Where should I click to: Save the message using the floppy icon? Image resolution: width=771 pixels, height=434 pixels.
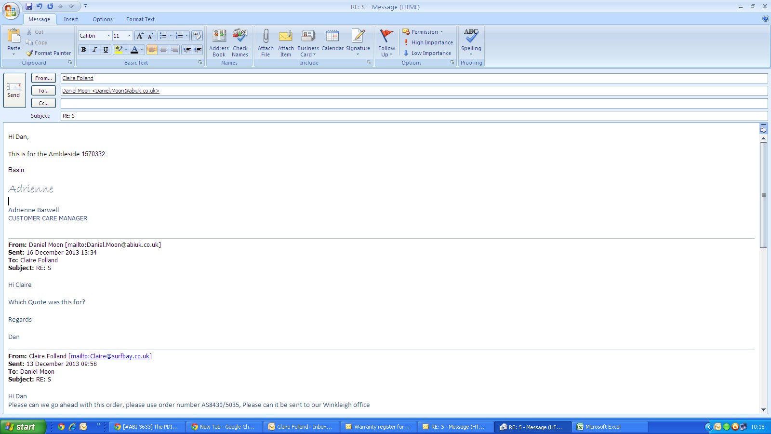pyautogui.click(x=29, y=6)
